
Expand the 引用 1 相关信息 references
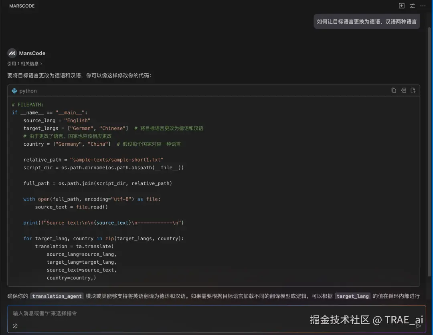pos(22,63)
